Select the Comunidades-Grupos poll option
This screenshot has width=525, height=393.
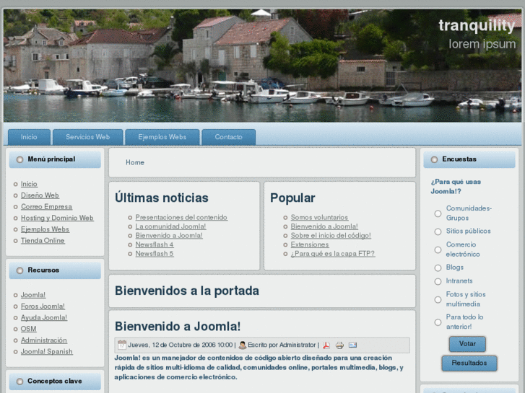(x=438, y=213)
